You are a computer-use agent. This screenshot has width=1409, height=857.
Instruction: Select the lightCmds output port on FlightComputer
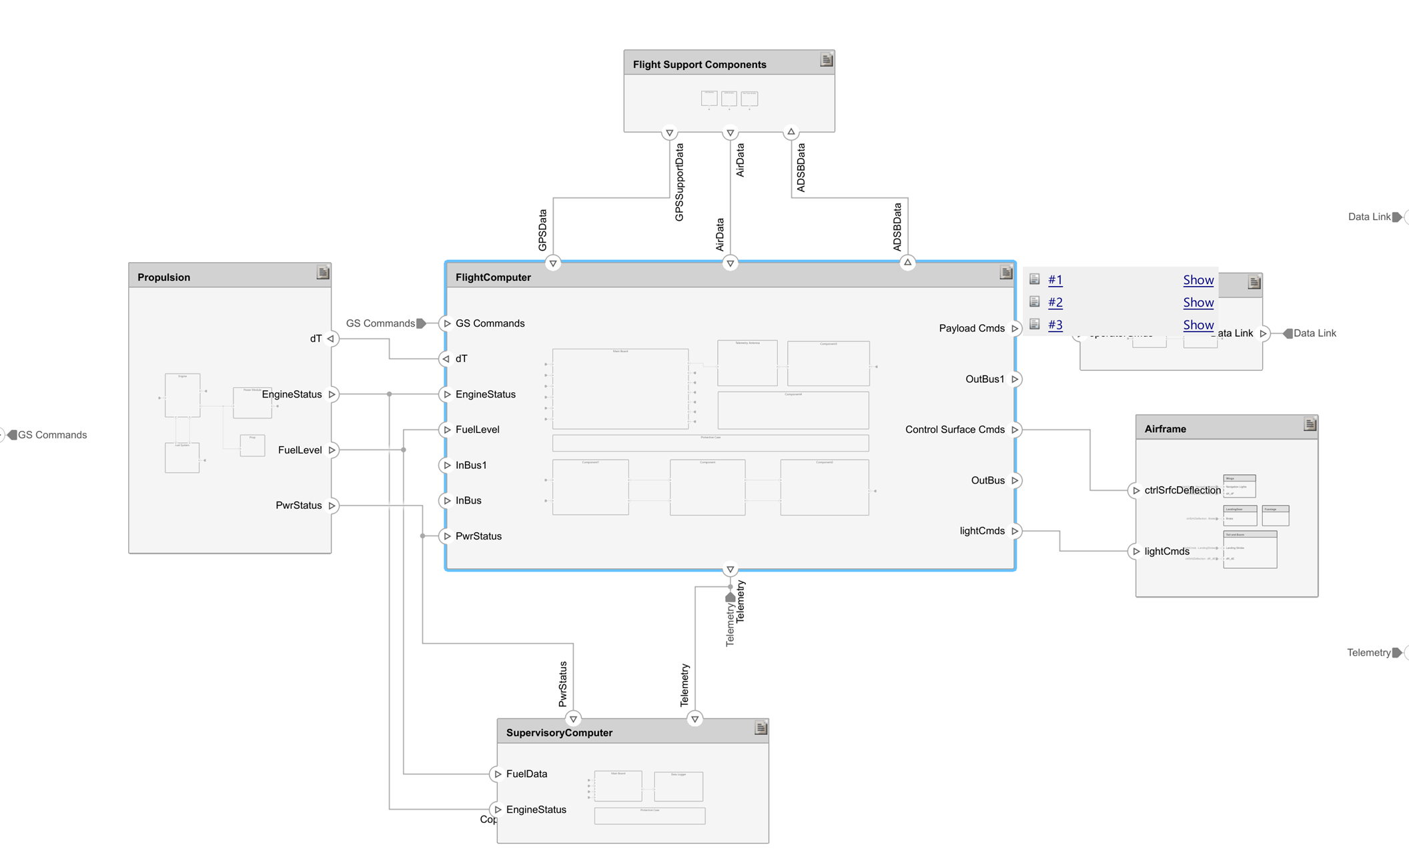click(1015, 531)
